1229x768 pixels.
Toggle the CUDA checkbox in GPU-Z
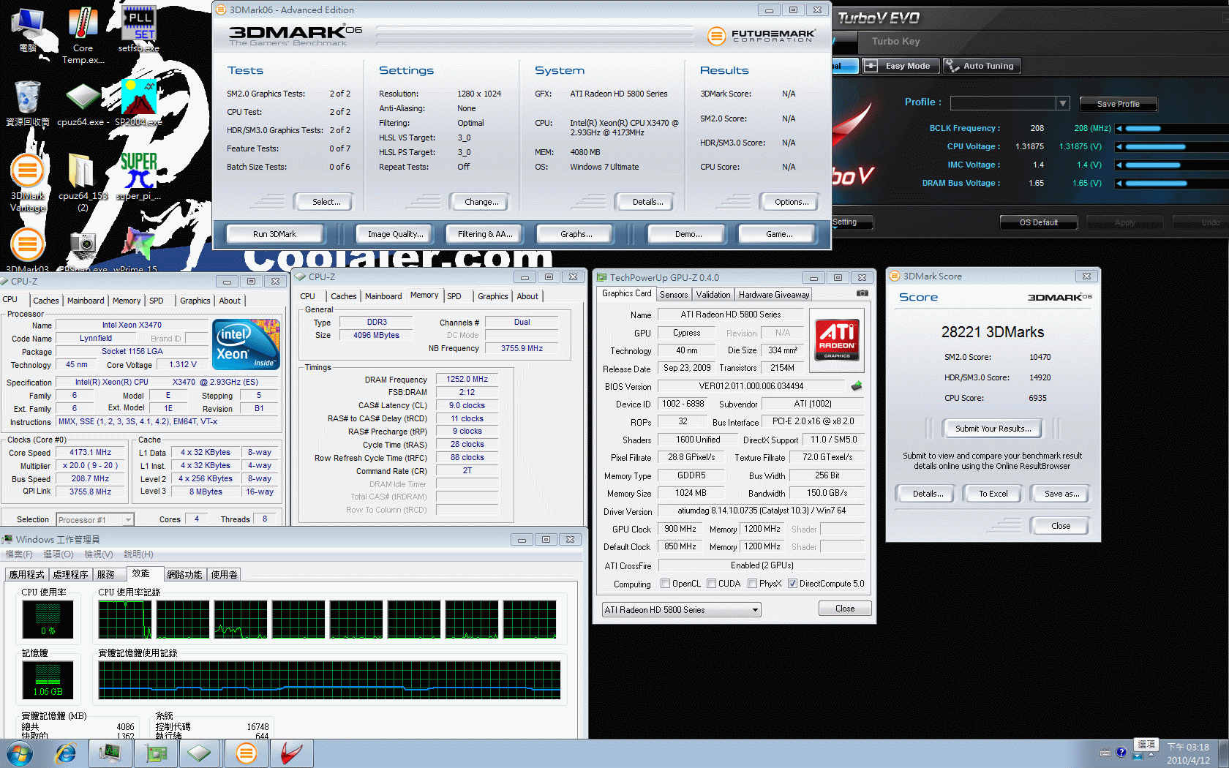(x=711, y=584)
